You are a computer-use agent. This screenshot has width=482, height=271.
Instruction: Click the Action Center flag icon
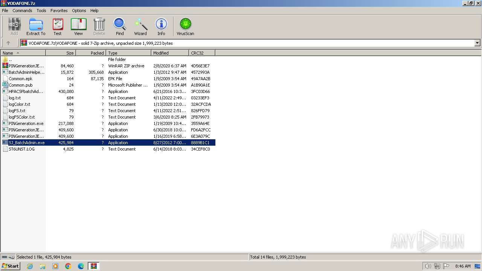pyautogui.click(x=446, y=266)
